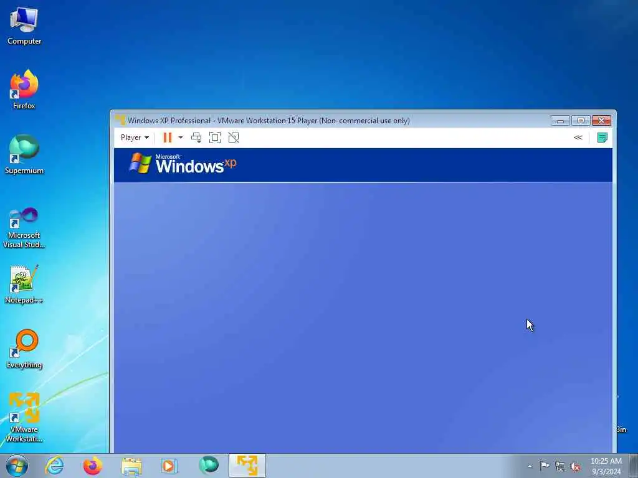Open the clock showing 10:25 AM
Image resolution: width=638 pixels, height=478 pixels.
606,466
